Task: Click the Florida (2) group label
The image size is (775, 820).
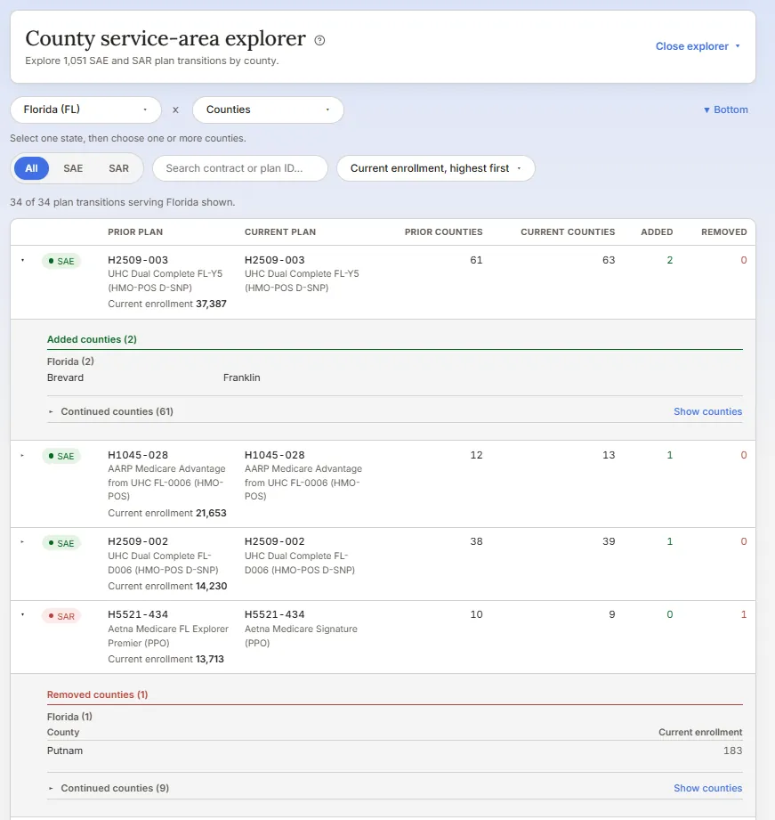Action: [70, 361]
